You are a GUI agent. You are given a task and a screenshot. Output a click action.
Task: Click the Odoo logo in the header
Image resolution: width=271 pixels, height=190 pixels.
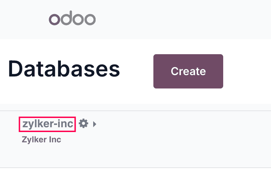[x=72, y=19]
